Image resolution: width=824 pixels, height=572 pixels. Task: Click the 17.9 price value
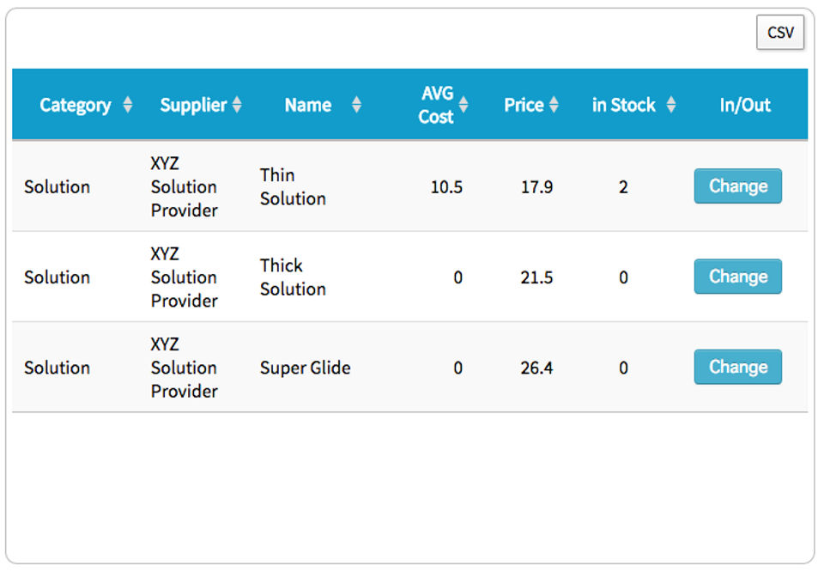tap(536, 186)
